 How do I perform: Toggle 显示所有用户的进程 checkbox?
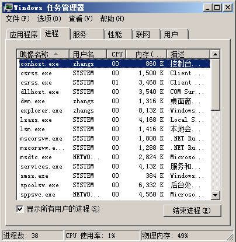20,209
